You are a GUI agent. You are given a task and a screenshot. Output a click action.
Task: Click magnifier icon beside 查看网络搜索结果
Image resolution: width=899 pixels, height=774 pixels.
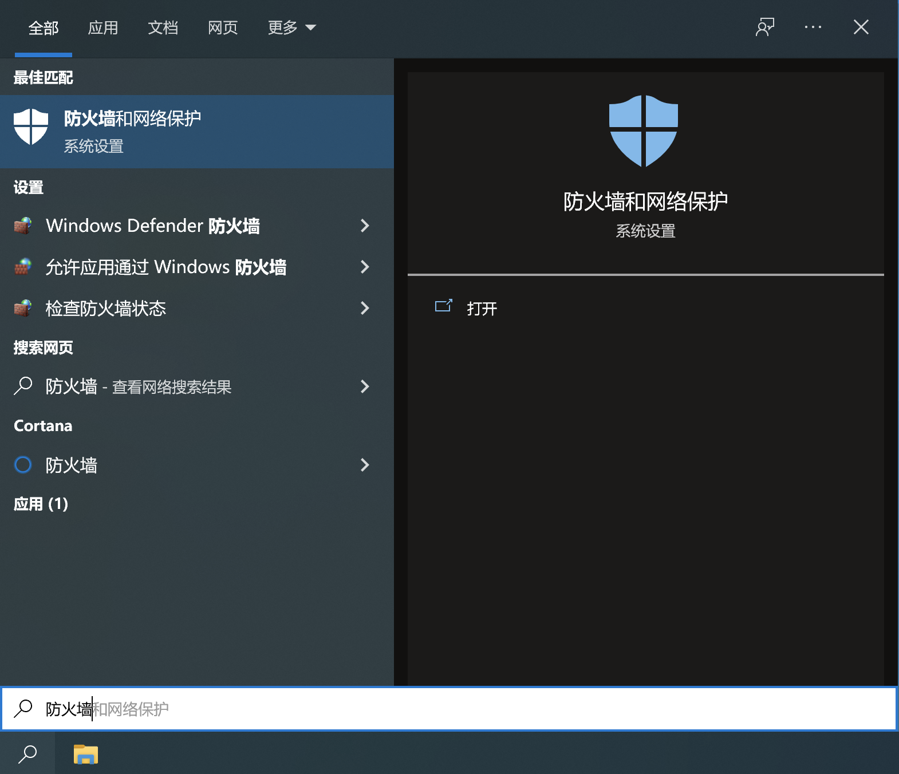[23, 386]
